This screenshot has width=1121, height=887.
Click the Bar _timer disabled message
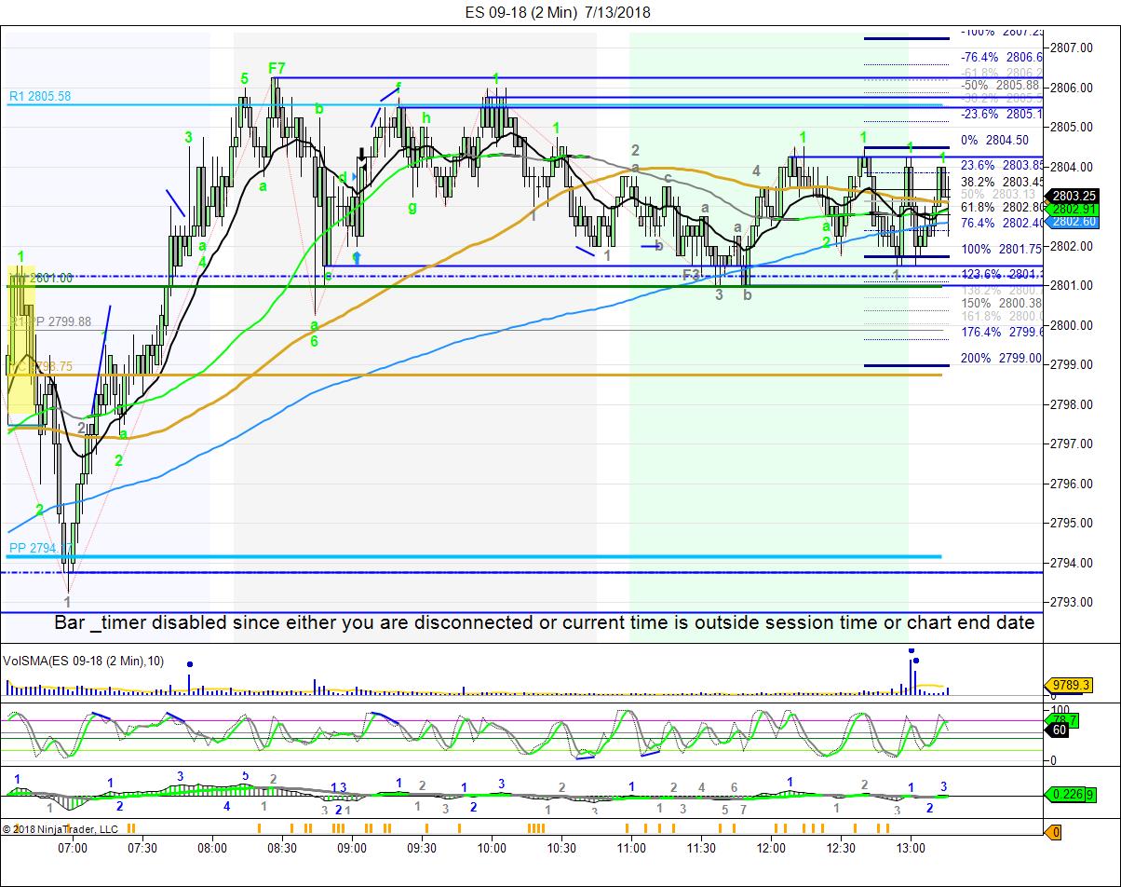coord(544,622)
